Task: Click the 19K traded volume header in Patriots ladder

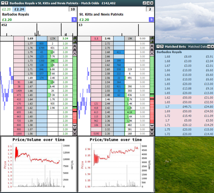Action: 130,39
